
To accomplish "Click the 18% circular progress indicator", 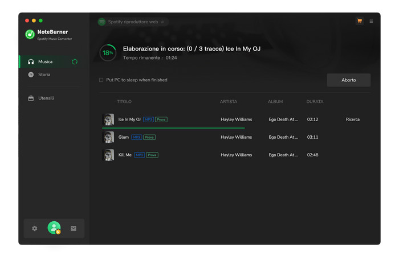I will [108, 53].
